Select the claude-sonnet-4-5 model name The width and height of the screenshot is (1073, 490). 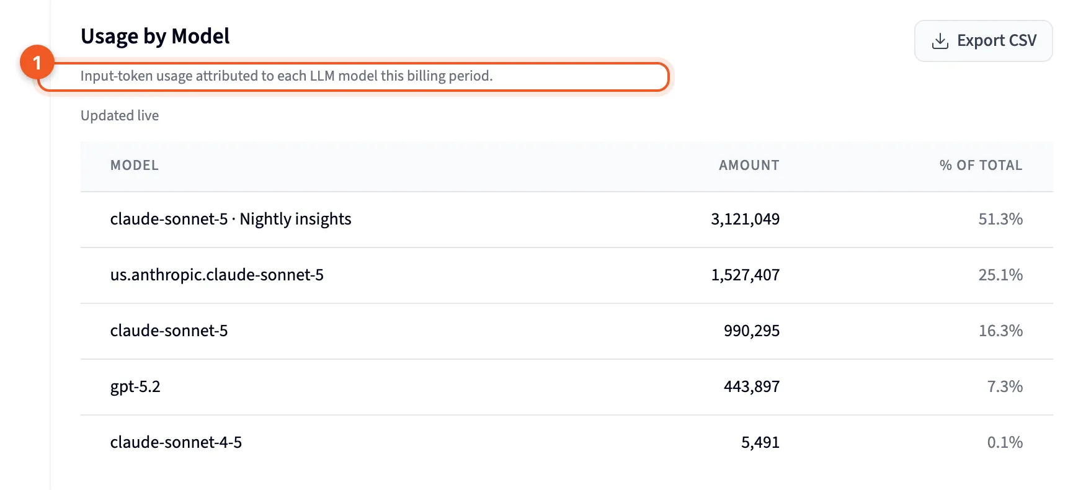click(176, 442)
